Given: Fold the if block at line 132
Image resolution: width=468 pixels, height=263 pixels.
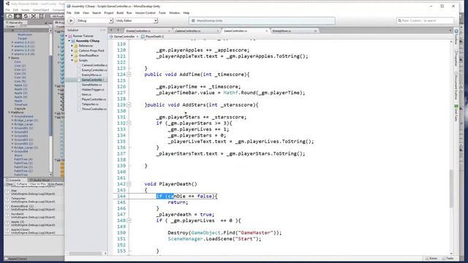Looking at the screenshot, I should 129,123.
